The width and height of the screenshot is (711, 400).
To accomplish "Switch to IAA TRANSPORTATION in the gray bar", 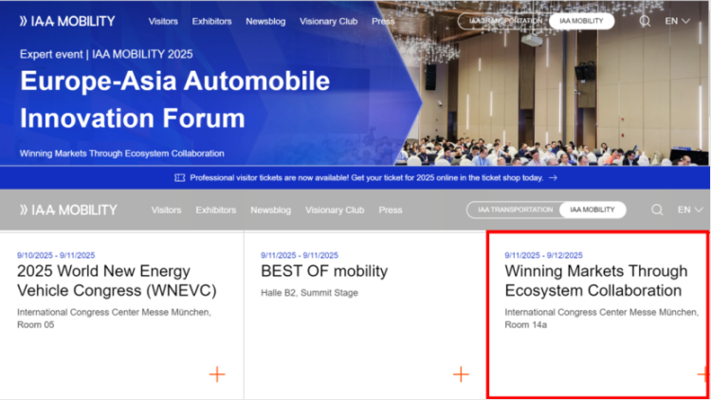I will [515, 209].
